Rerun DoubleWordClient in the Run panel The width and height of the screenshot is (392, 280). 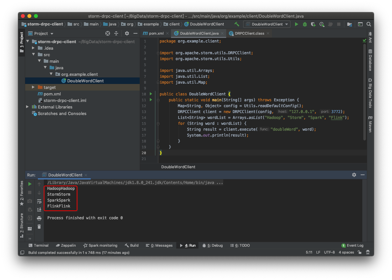tap(30, 184)
